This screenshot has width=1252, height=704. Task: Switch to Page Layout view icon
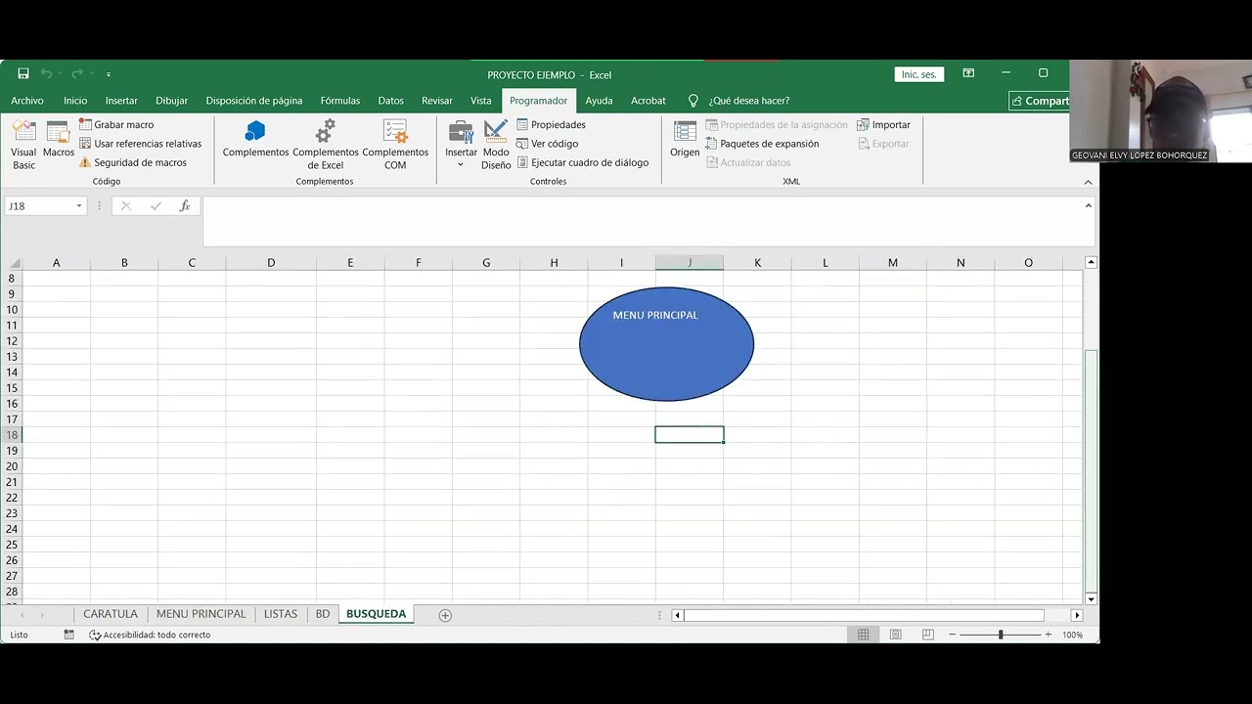coord(895,635)
